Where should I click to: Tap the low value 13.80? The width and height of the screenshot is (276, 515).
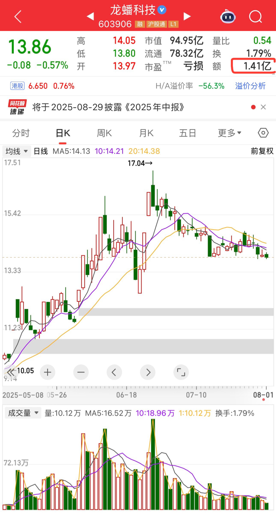124,53
